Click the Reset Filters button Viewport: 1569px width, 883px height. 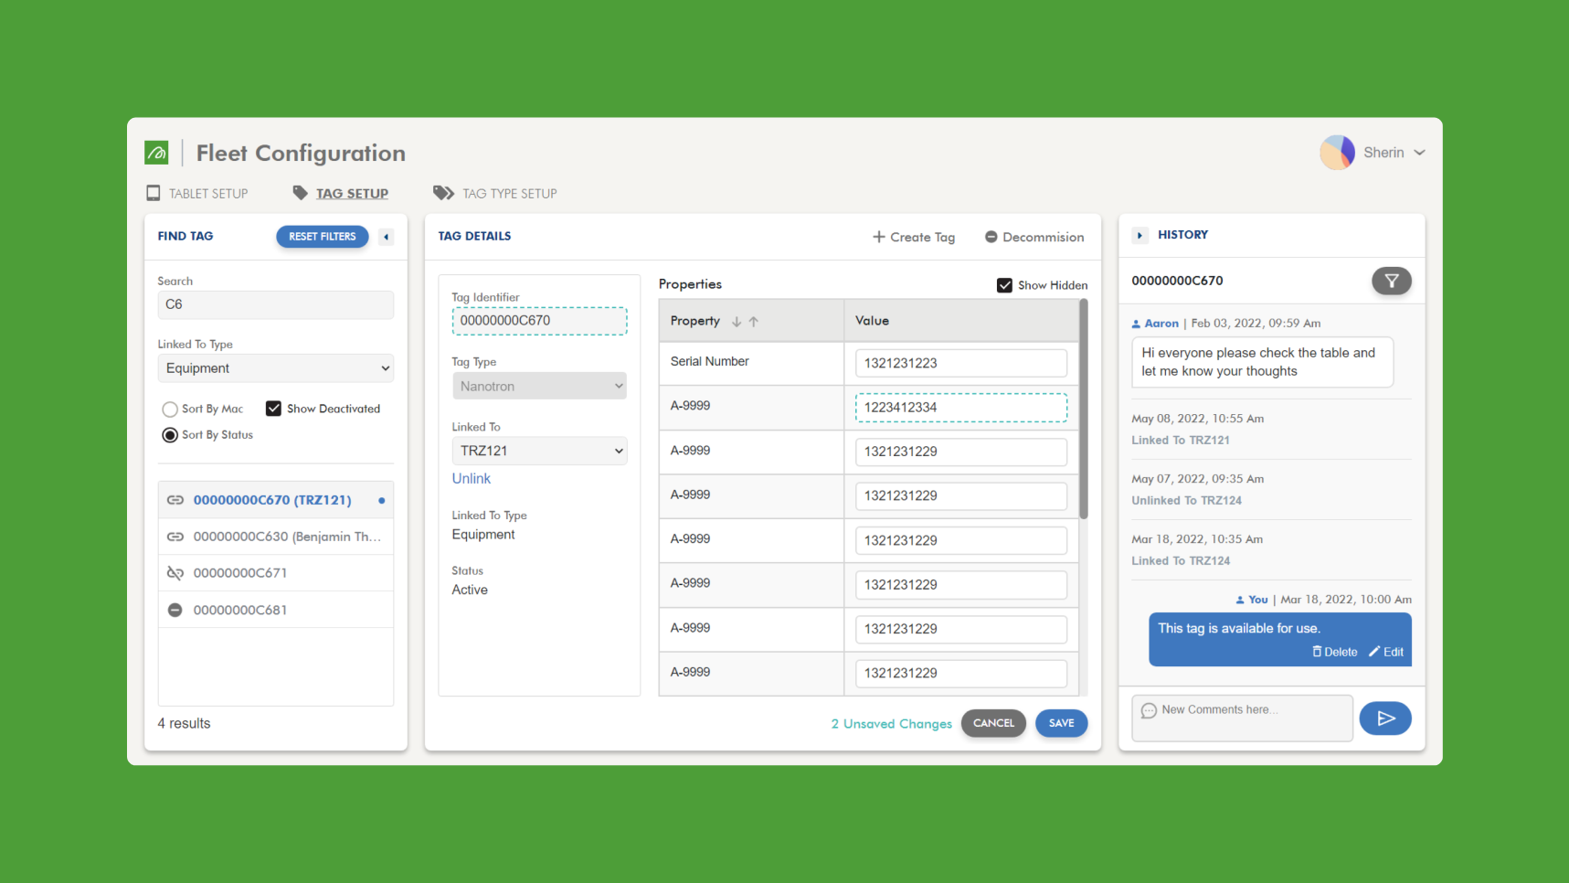point(322,236)
